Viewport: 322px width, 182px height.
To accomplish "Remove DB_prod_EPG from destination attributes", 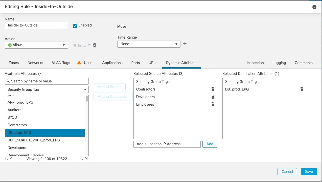I will pos(302,89).
